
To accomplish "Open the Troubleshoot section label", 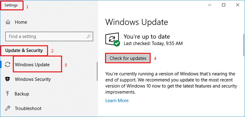I will (x=28, y=108).
